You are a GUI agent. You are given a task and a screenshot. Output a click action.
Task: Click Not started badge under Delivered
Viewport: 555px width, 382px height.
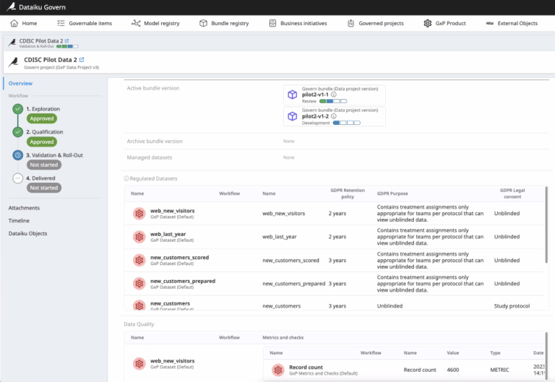(x=44, y=188)
